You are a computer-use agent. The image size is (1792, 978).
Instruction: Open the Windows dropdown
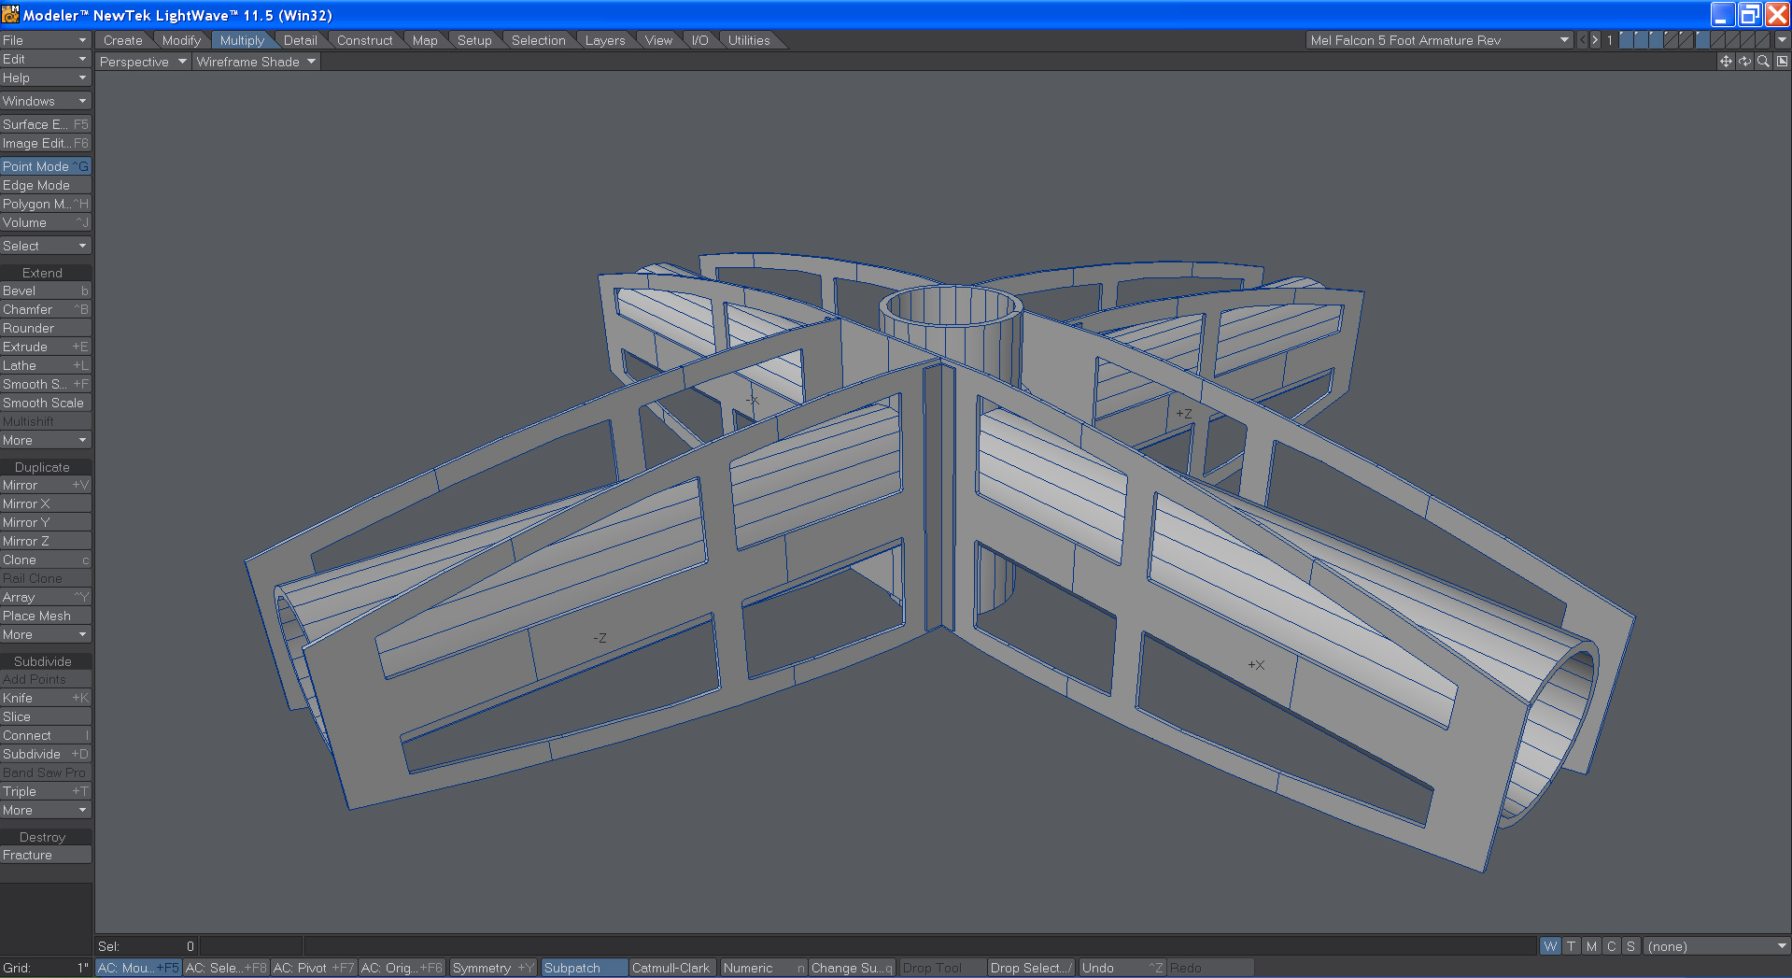(x=46, y=101)
